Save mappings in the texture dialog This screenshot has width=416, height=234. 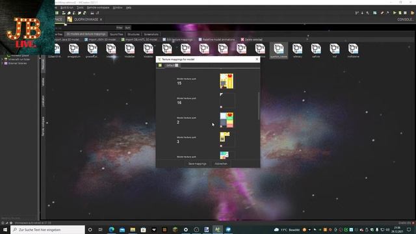coord(197,164)
